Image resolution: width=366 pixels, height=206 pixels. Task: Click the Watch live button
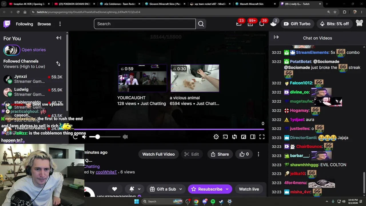point(249,189)
